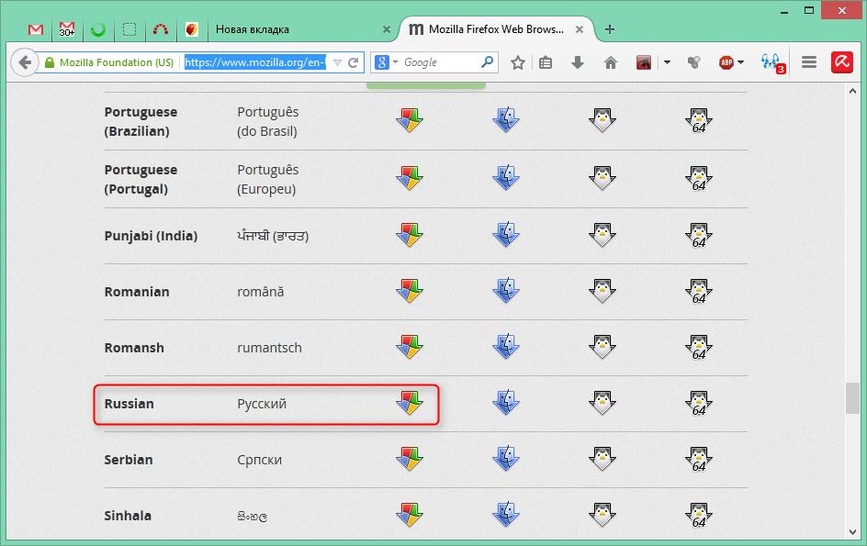Go back to the previous page
Screen dimensions: 867x546
24,62
